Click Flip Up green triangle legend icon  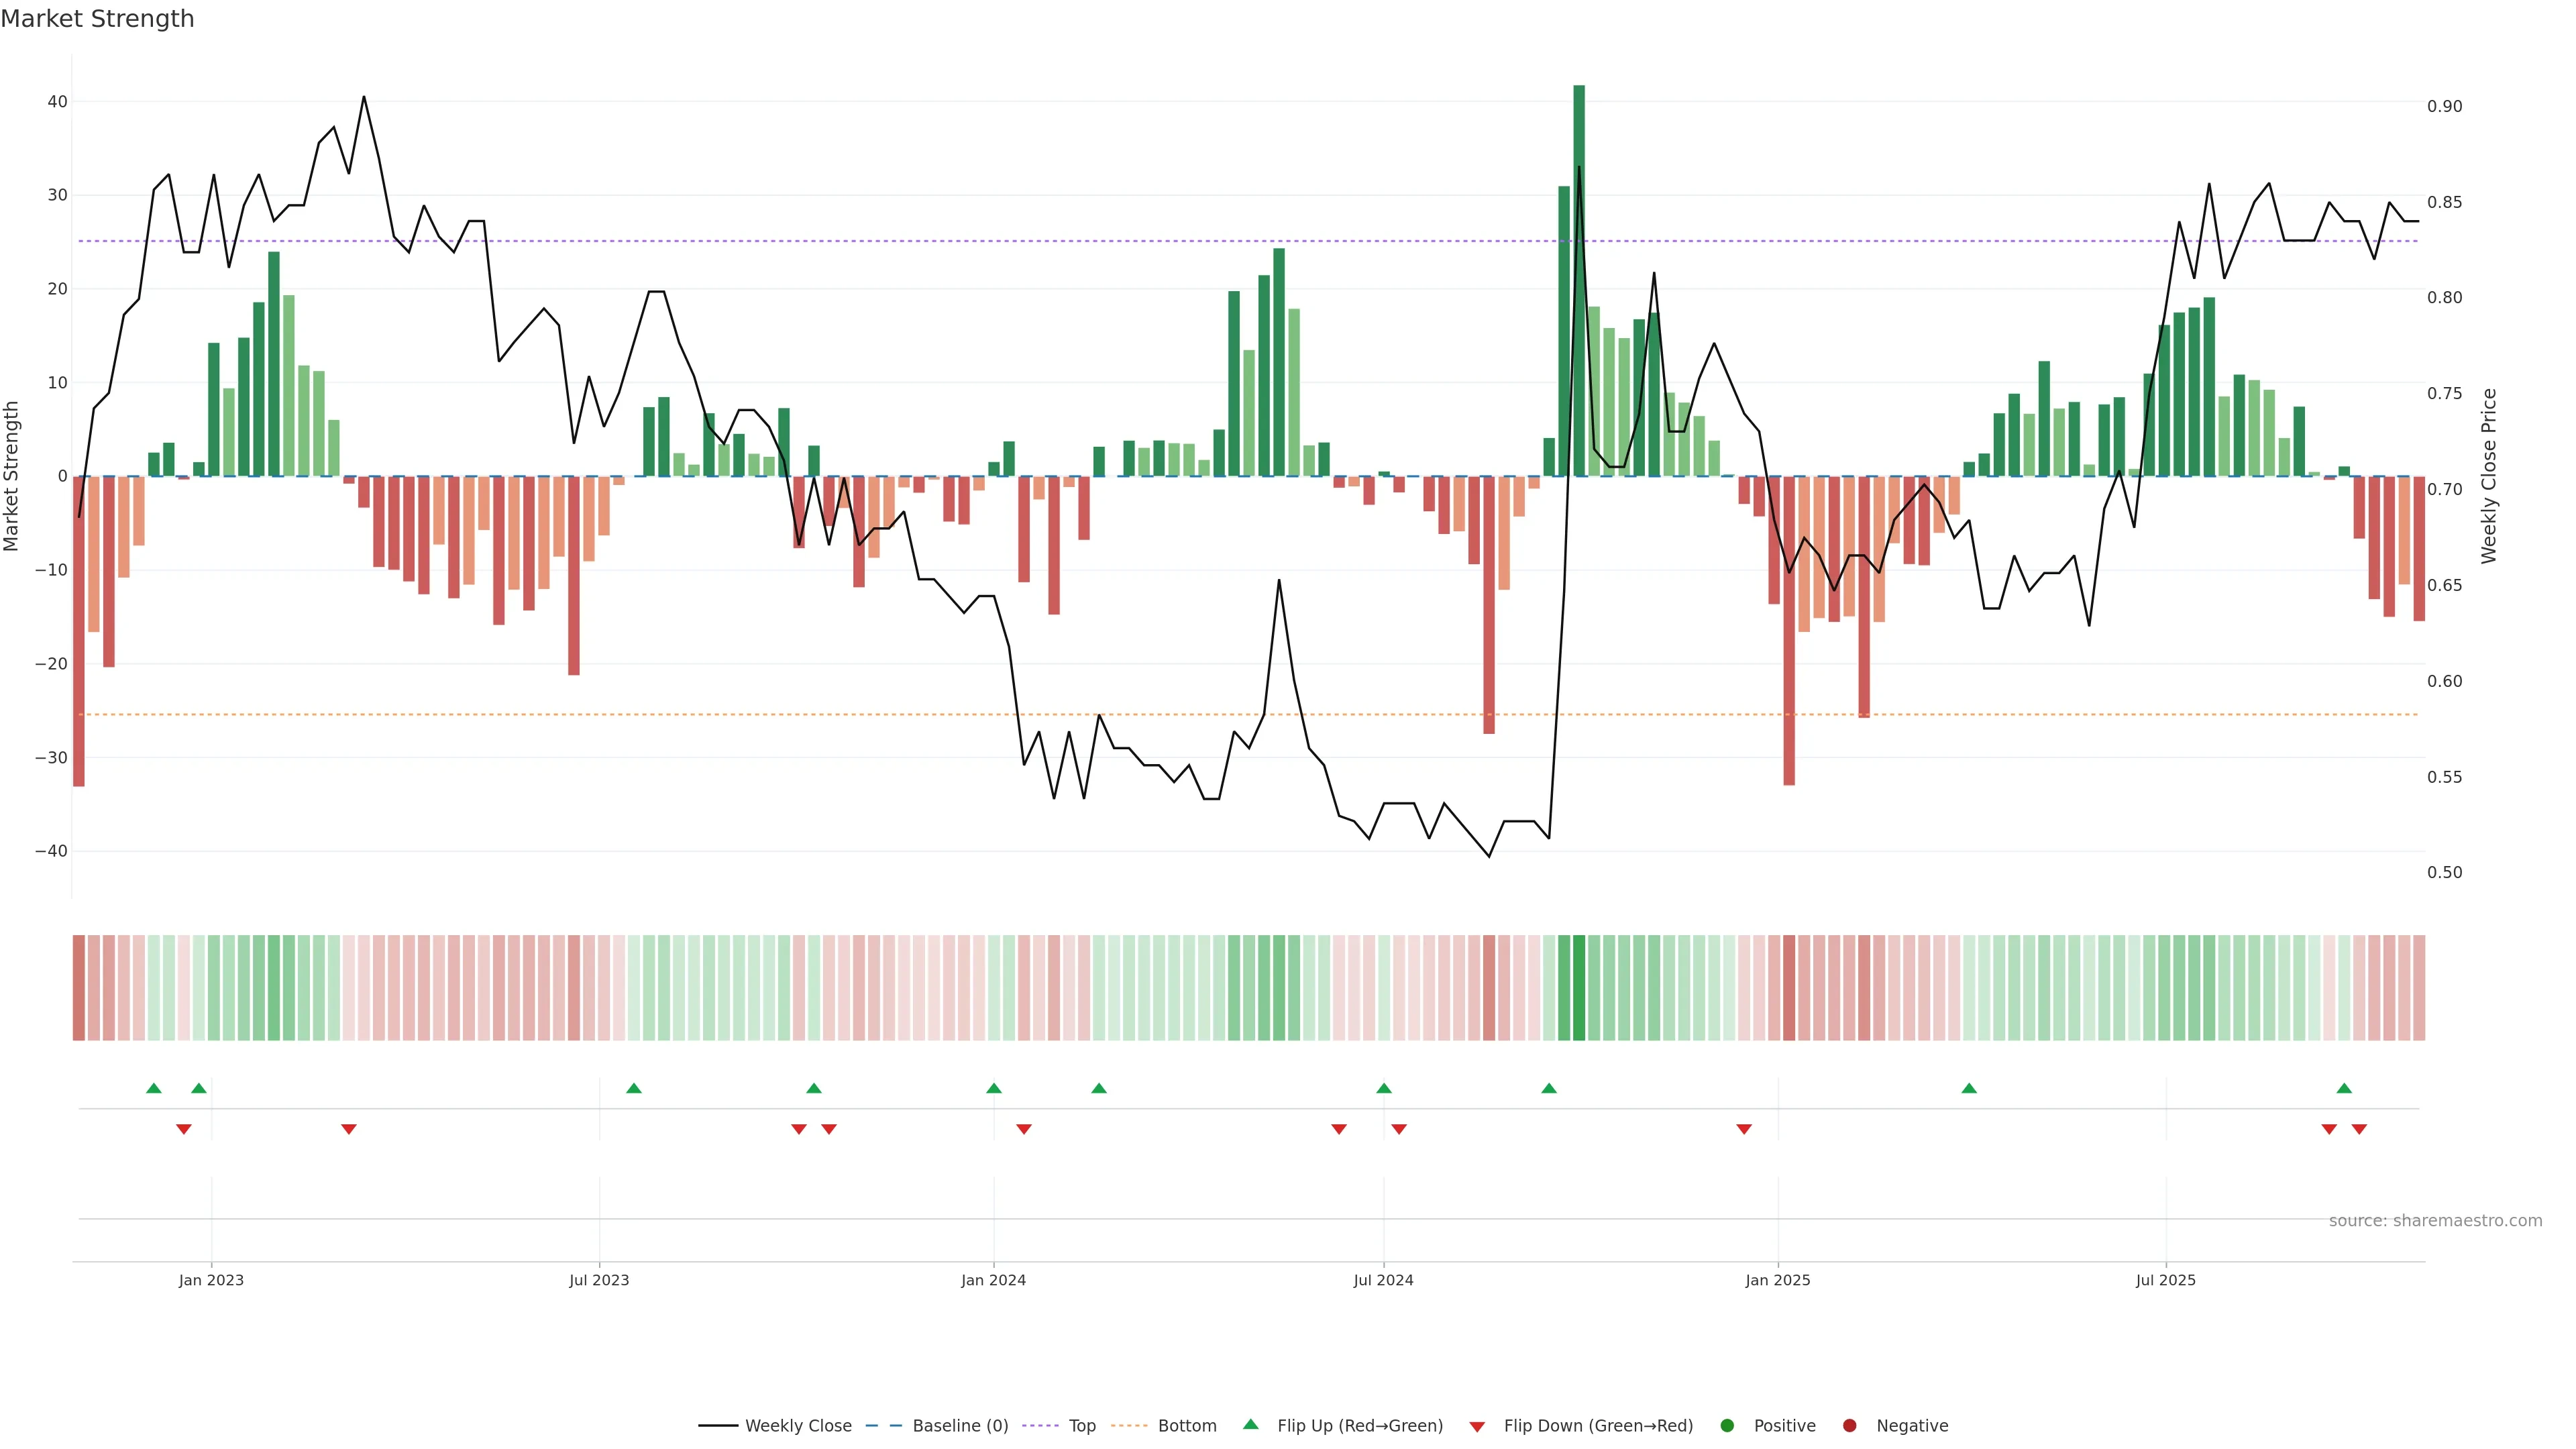click(x=1250, y=1424)
